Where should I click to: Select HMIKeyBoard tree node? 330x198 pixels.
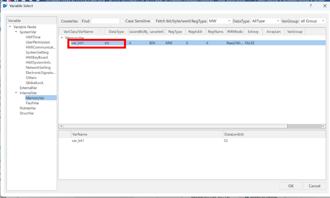37,57
